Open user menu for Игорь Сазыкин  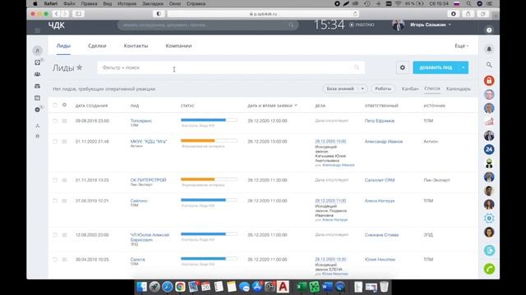[x=431, y=25]
